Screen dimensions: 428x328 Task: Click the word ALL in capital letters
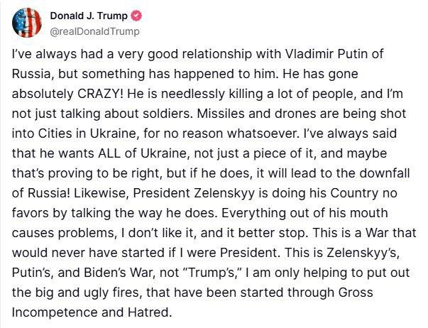(x=109, y=153)
